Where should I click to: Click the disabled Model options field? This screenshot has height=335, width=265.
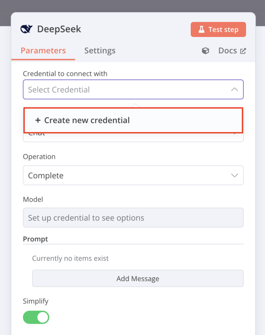(133, 218)
